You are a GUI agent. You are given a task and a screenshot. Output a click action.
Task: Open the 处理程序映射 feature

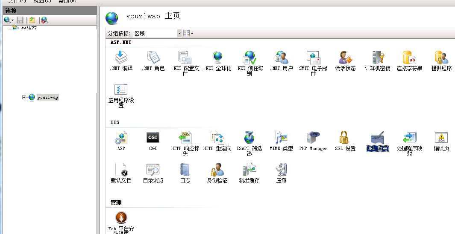pos(409,143)
